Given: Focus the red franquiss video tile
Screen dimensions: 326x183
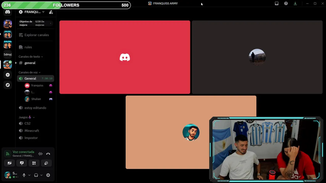Looking at the screenshot, I should click(x=125, y=57).
